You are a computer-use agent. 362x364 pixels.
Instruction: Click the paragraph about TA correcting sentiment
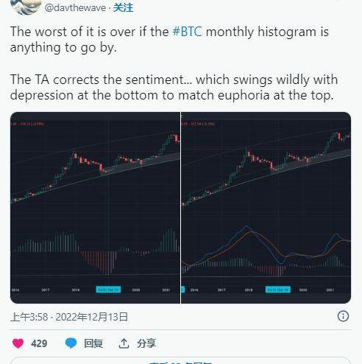pyautogui.click(x=174, y=88)
